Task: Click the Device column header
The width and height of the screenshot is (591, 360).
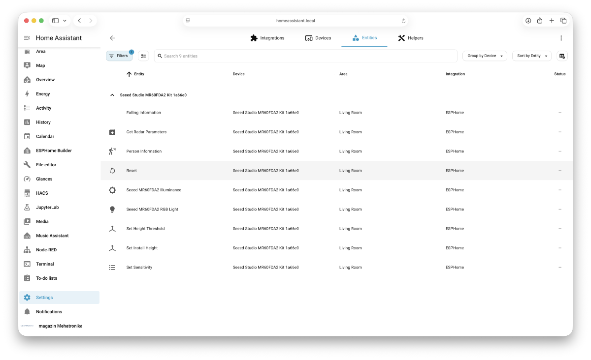Action: pos(239,74)
